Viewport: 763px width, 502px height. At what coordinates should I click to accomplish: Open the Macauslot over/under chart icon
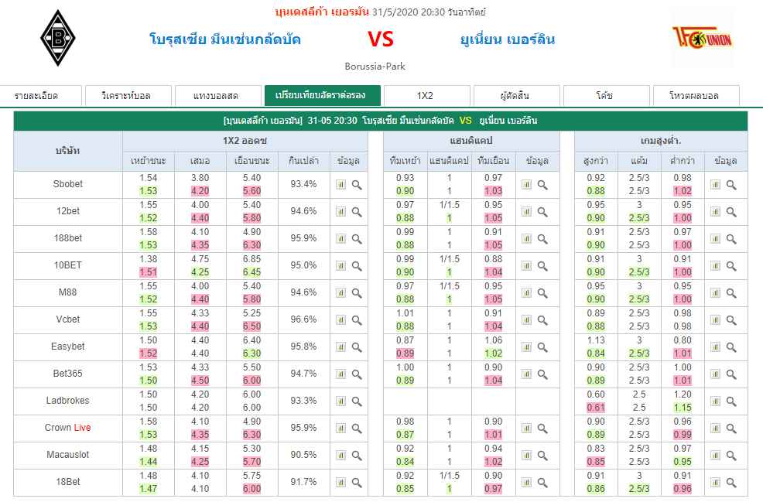[x=715, y=456]
